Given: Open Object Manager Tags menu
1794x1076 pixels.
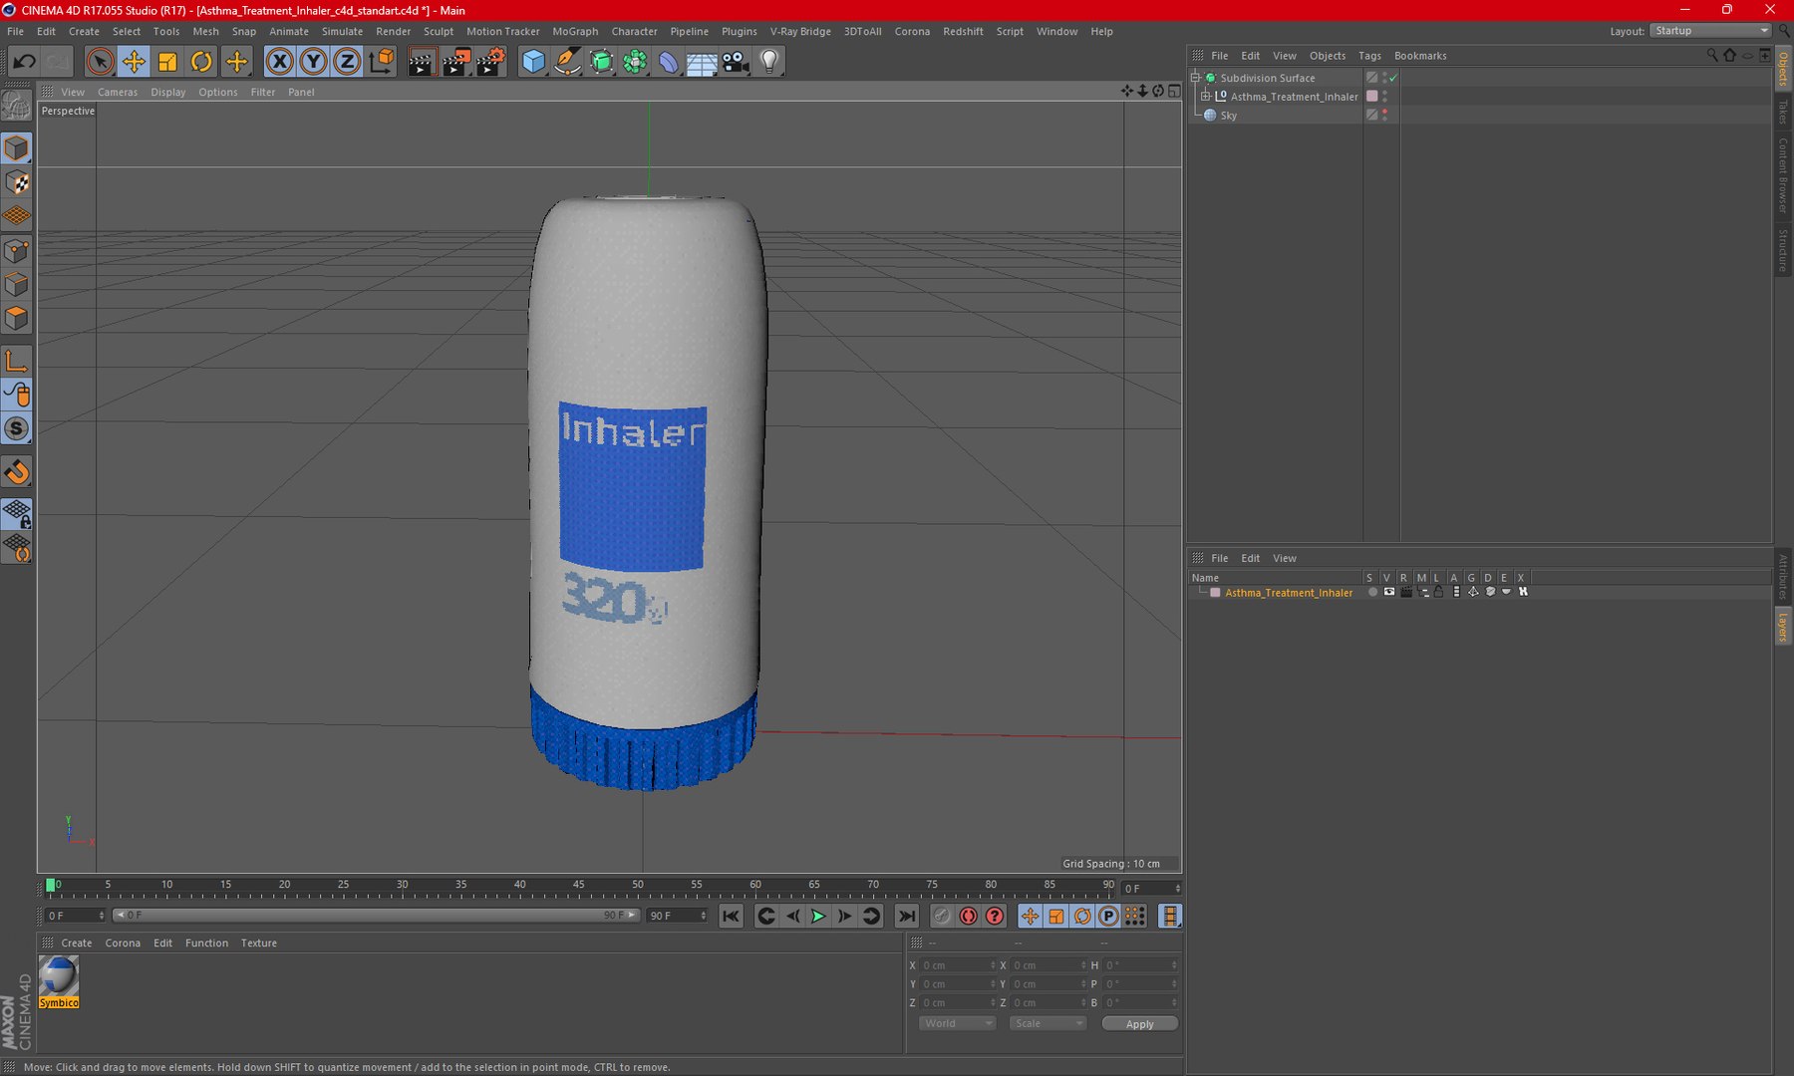Looking at the screenshot, I should coord(1369,56).
